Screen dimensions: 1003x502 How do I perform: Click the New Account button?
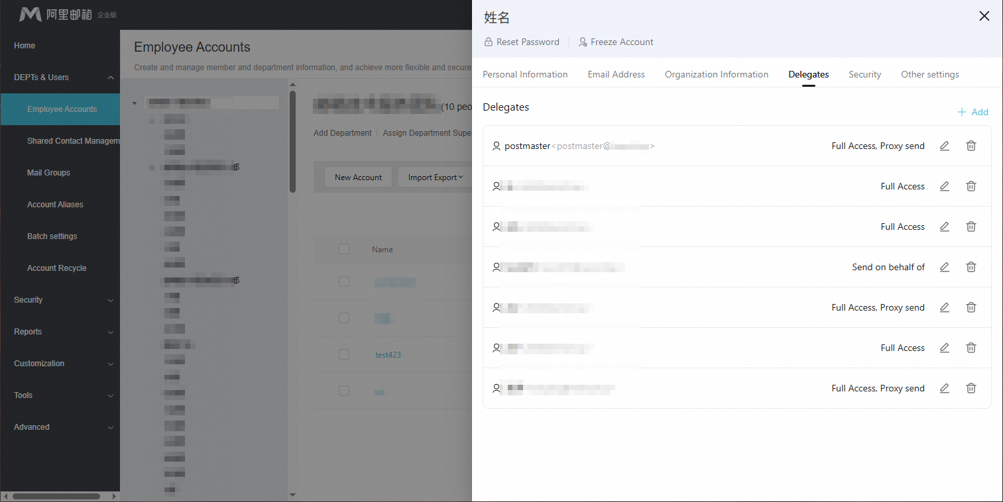[x=358, y=177]
